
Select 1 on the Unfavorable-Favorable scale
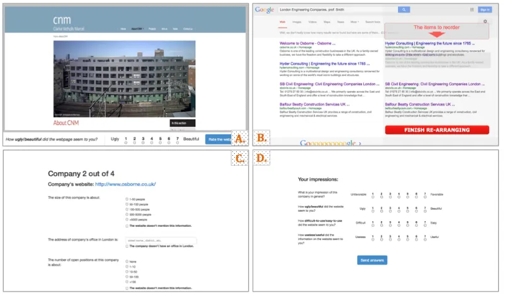pos(373,197)
